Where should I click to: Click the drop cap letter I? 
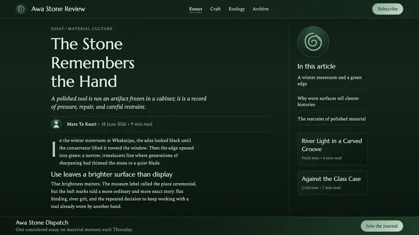coord(54,149)
